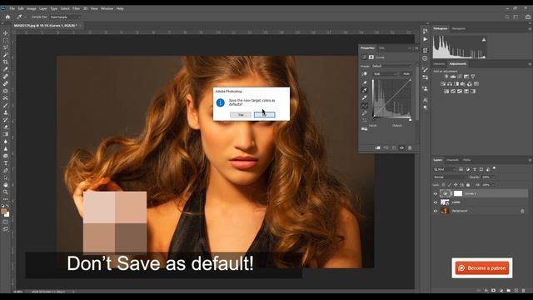Screen dimensions: 533x300
Task: Open the Filter menu
Action: pos(76,8)
